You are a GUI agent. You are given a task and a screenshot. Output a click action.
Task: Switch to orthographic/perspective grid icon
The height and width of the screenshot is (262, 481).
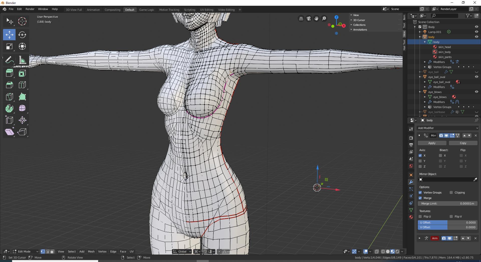301,18
